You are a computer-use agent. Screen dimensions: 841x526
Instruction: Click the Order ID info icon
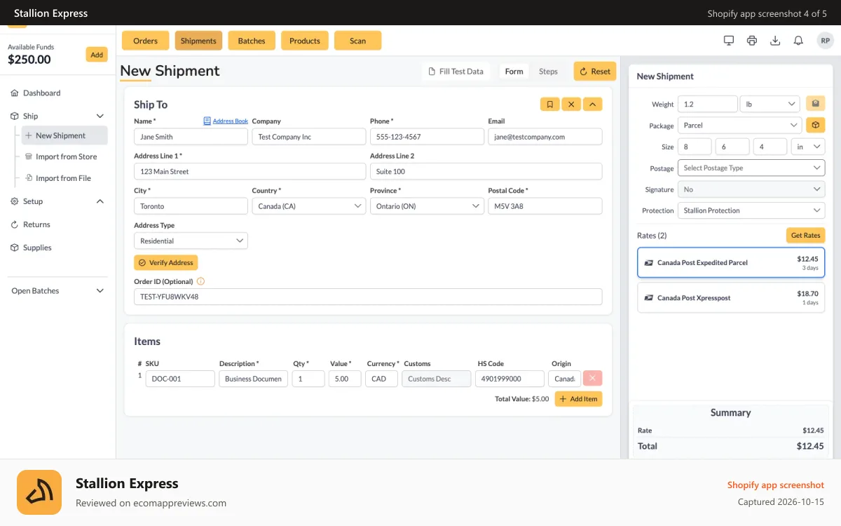click(200, 281)
